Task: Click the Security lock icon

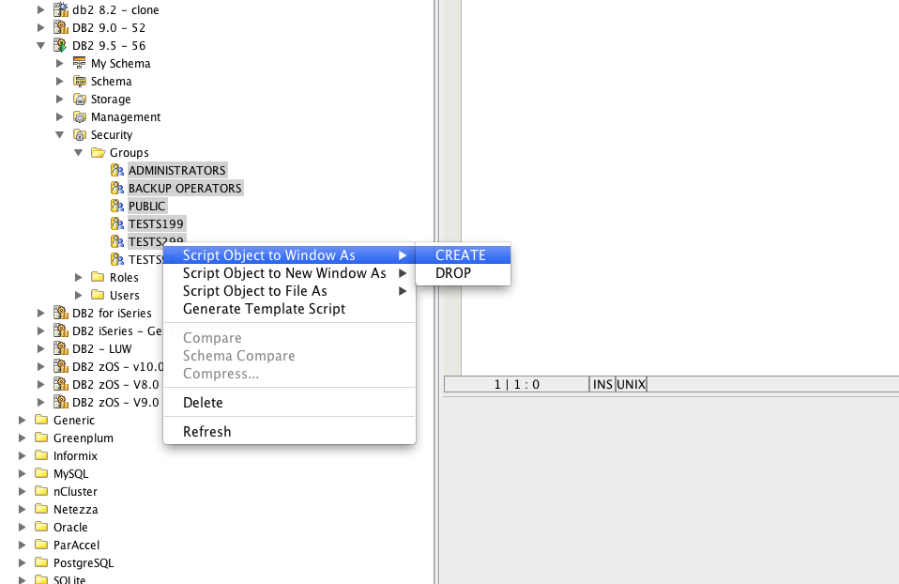Action: coord(80,134)
